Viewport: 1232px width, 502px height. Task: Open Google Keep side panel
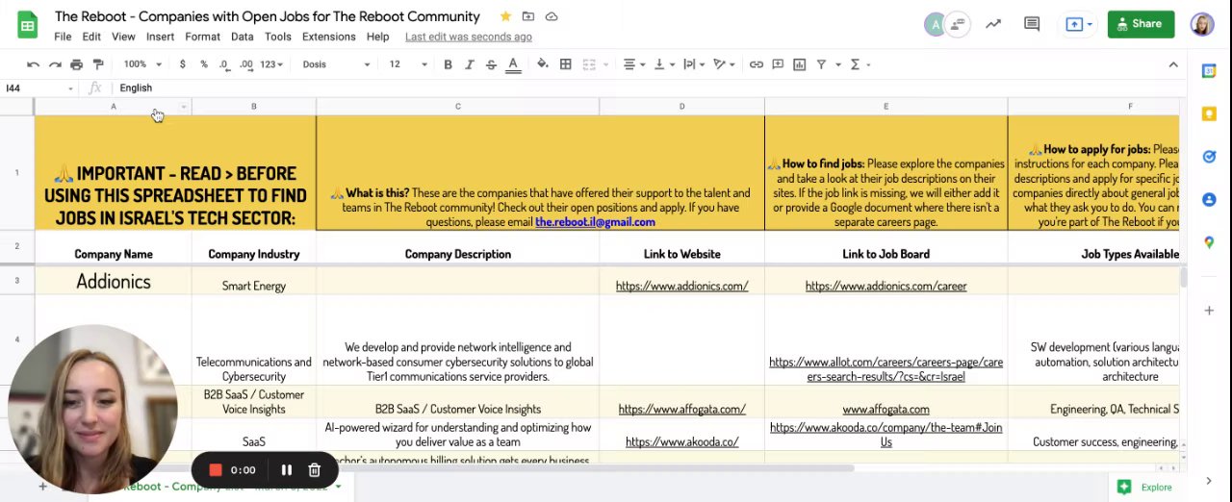(x=1209, y=113)
